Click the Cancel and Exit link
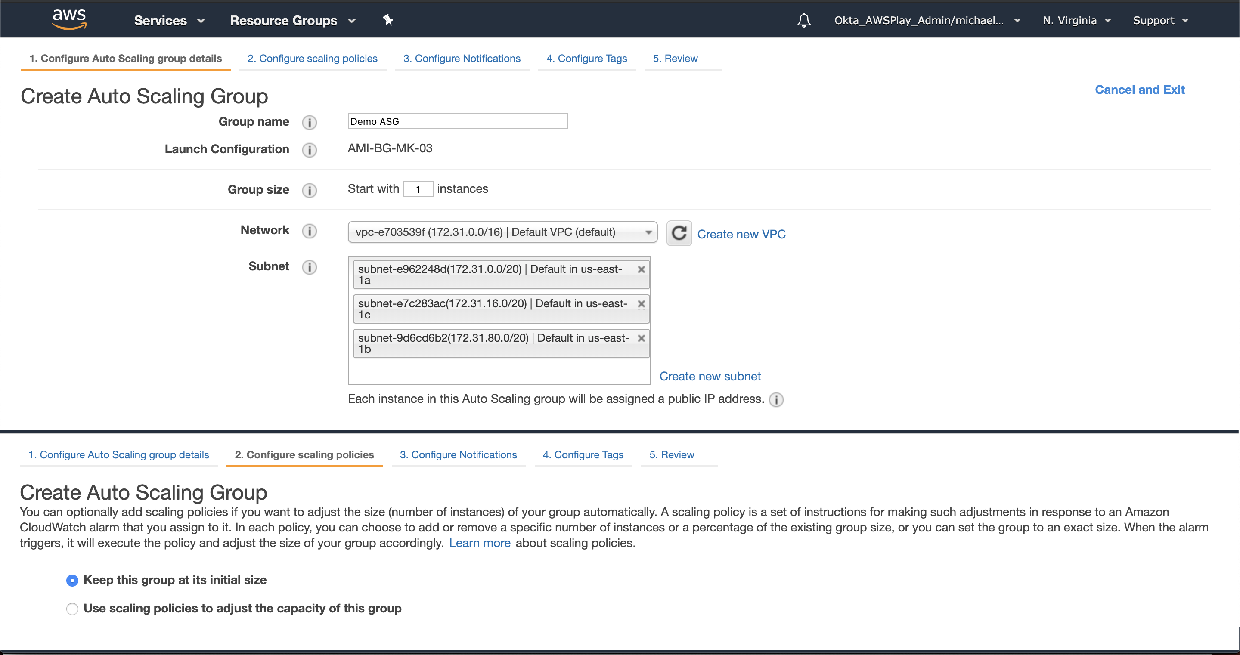The image size is (1240, 655). point(1139,90)
